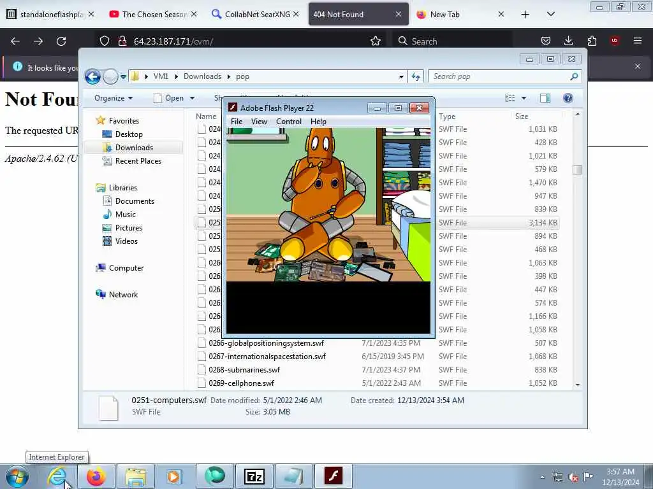The height and width of the screenshot is (489, 653).
Task: Click Explorer's forward navigation button
Action: click(110, 76)
